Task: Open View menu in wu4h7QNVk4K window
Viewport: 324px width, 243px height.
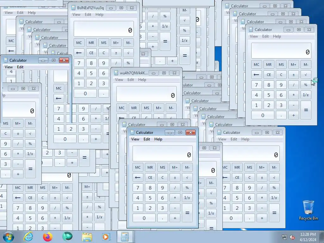Action: click(119, 79)
